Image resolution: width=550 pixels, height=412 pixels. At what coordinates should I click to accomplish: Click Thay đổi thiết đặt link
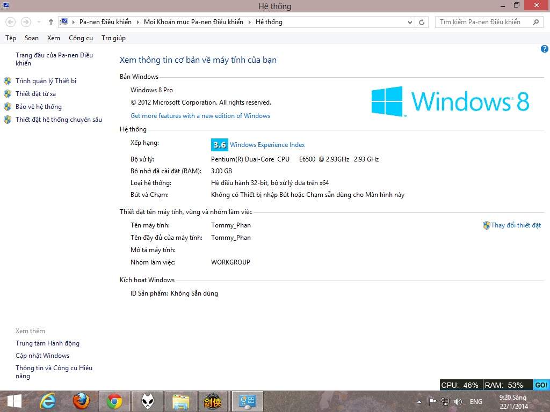[516, 225]
